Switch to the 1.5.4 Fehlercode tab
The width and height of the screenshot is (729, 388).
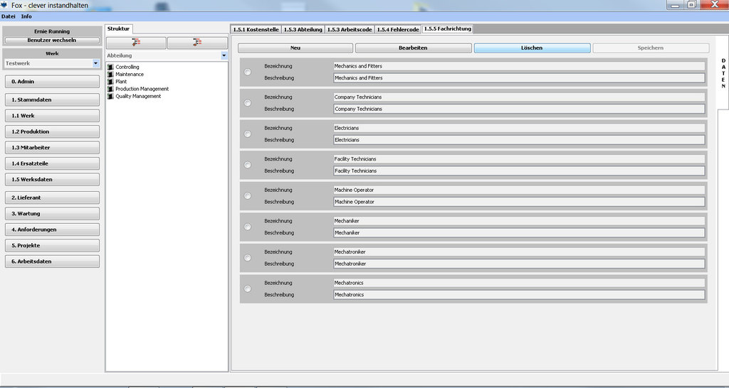tap(397, 29)
